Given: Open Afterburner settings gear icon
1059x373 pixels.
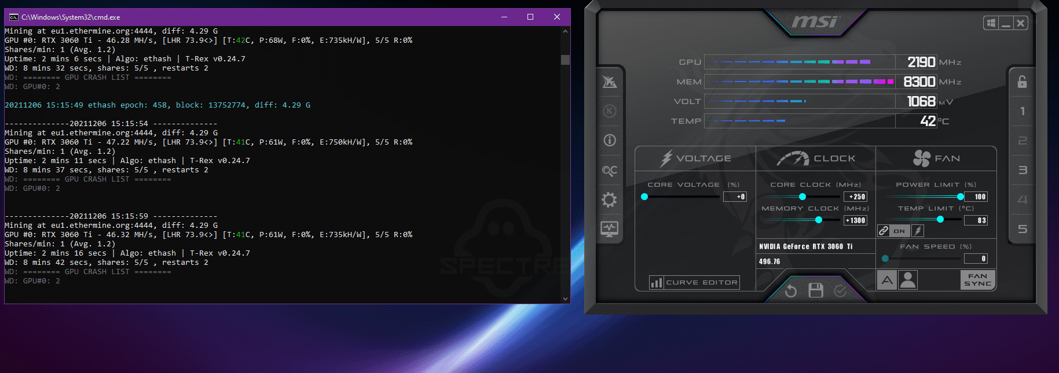Looking at the screenshot, I should (x=609, y=200).
